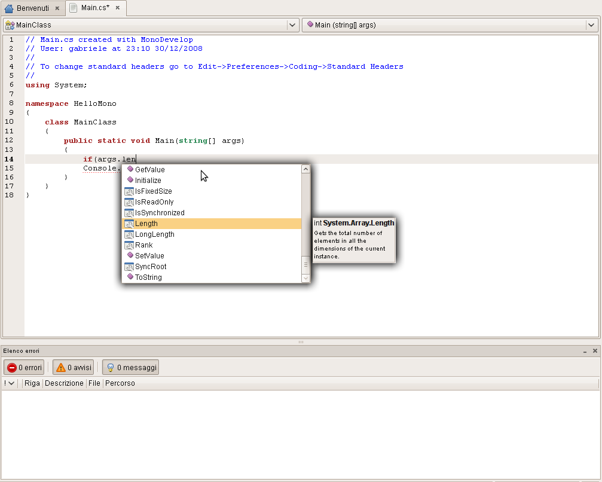Click the property icon next to Length
This screenshot has height=482, width=602.
[128, 223]
